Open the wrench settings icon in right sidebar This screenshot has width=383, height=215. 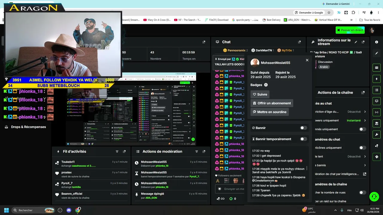coord(377,134)
